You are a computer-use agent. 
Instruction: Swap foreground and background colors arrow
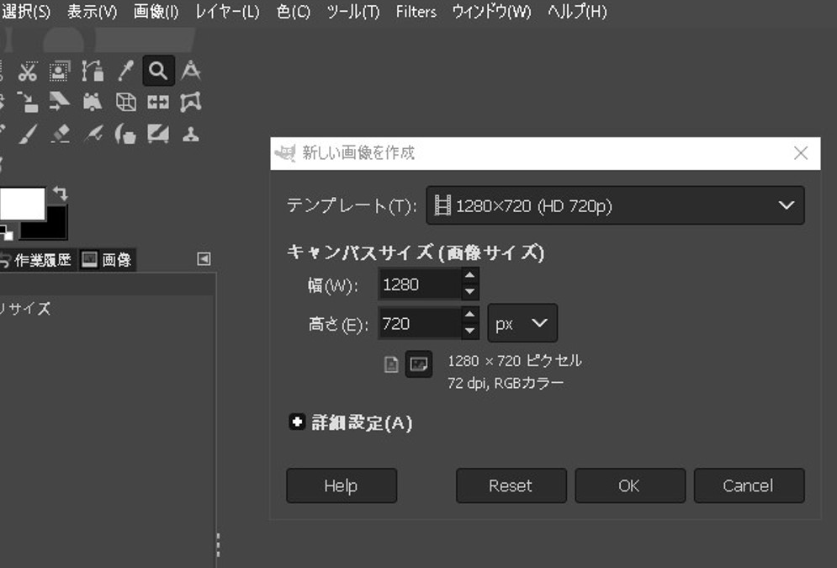(60, 194)
